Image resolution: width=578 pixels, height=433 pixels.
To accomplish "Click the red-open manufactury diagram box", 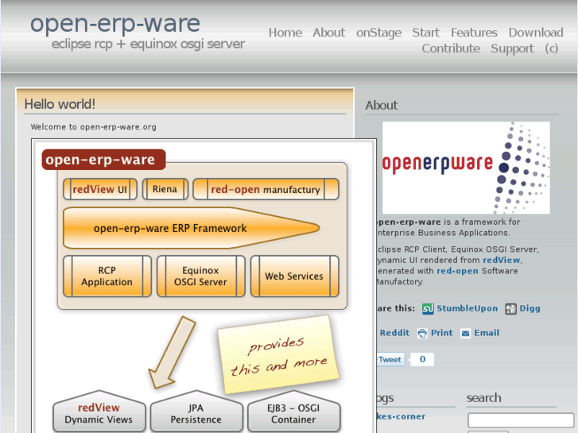I will pos(266,189).
